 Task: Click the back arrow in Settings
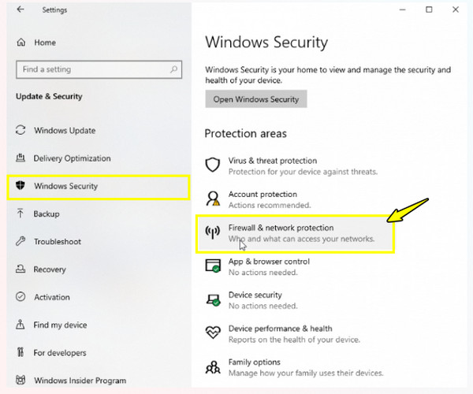[20, 9]
